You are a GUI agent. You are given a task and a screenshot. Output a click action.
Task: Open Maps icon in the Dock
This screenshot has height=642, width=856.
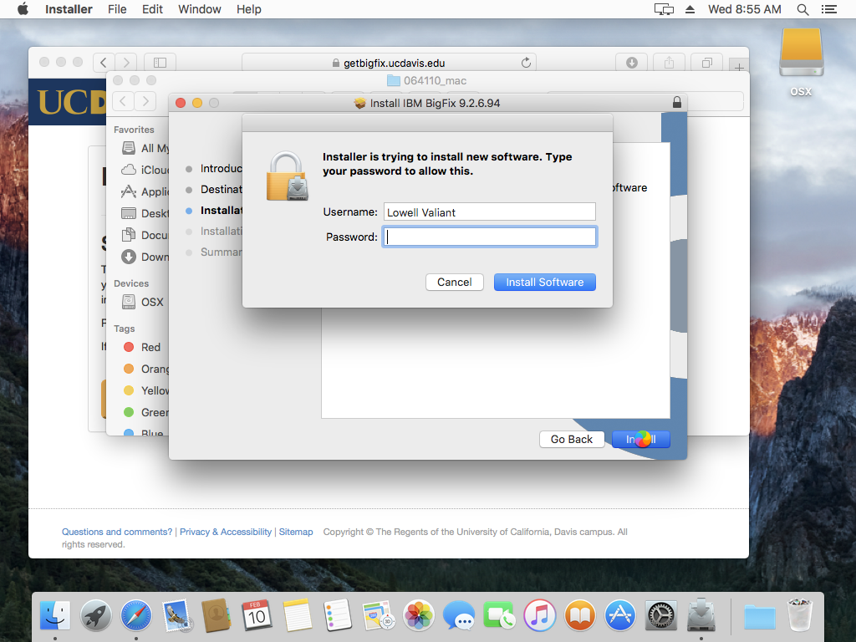point(379,615)
